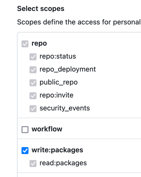Click the repo:status label text
The height and width of the screenshot is (177, 141).
[58, 56]
